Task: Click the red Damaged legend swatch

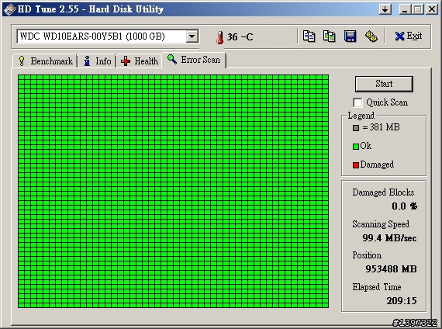Action: coord(356,165)
